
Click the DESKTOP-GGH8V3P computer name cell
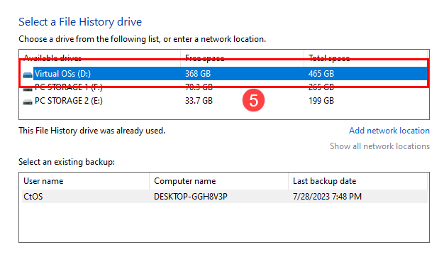point(191,197)
